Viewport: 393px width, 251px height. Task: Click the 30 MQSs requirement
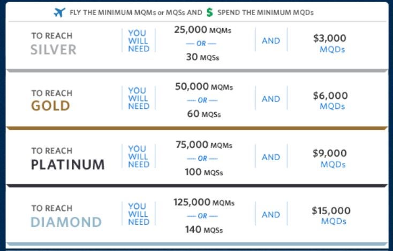(x=202, y=57)
